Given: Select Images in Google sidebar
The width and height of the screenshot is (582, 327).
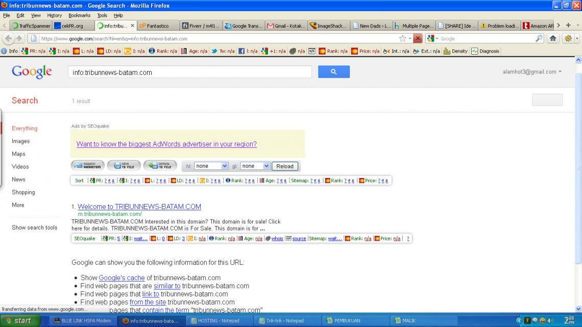Looking at the screenshot, I should point(20,141).
